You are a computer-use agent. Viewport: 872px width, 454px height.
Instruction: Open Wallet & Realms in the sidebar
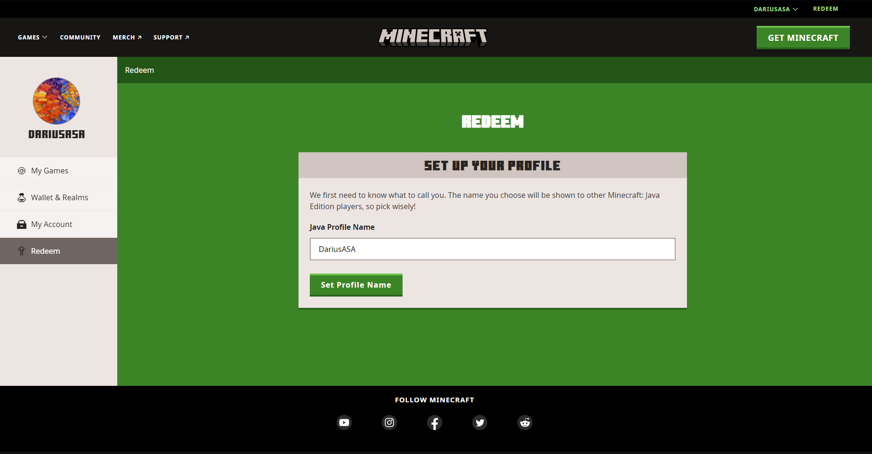tap(58, 197)
